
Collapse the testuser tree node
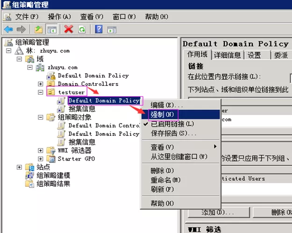click(x=41, y=92)
